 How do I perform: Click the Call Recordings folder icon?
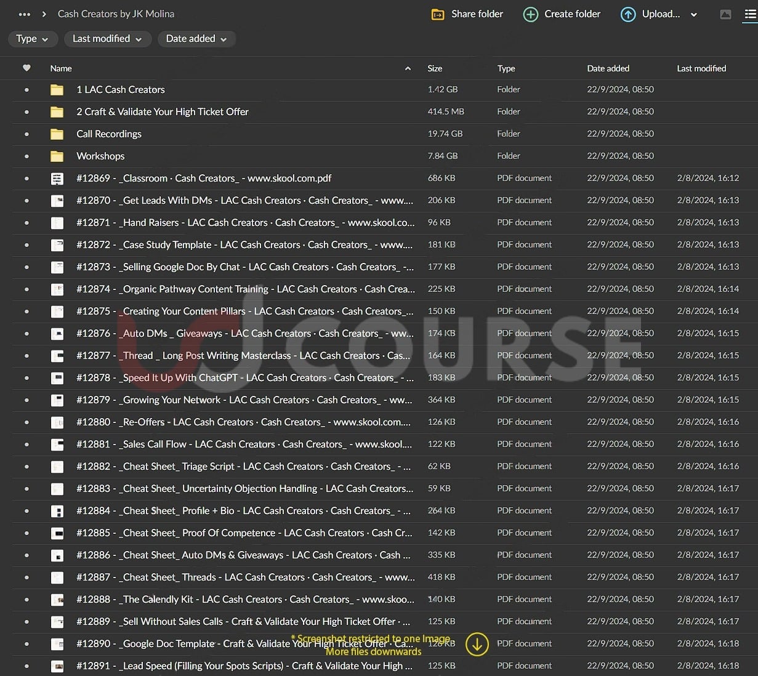tap(57, 134)
